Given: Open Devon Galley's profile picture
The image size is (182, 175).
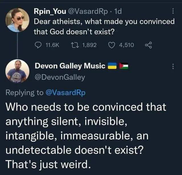Looking at the screenshot, I should click(17, 72).
